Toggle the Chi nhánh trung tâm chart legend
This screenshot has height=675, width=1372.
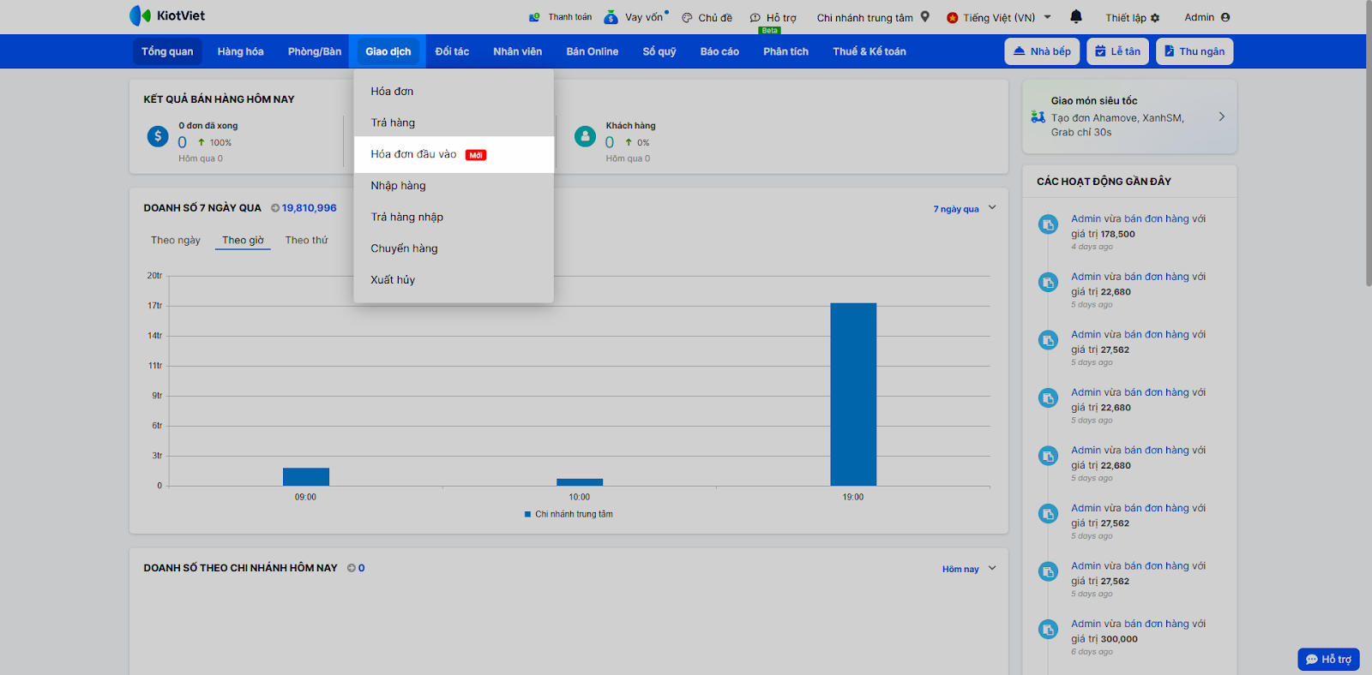(569, 515)
